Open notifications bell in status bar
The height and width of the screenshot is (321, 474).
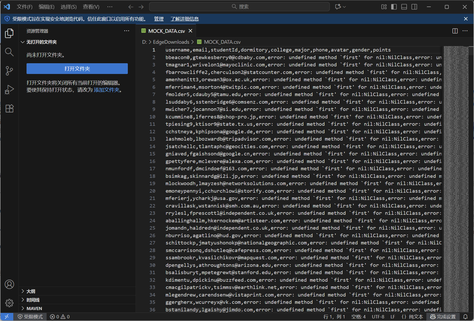(466, 317)
